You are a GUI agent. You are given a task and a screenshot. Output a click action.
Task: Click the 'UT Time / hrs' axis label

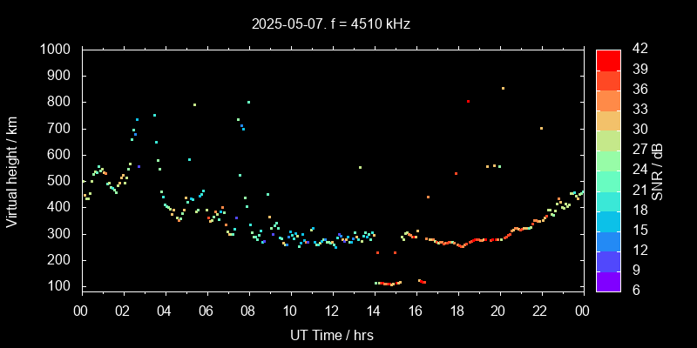[331, 334]
